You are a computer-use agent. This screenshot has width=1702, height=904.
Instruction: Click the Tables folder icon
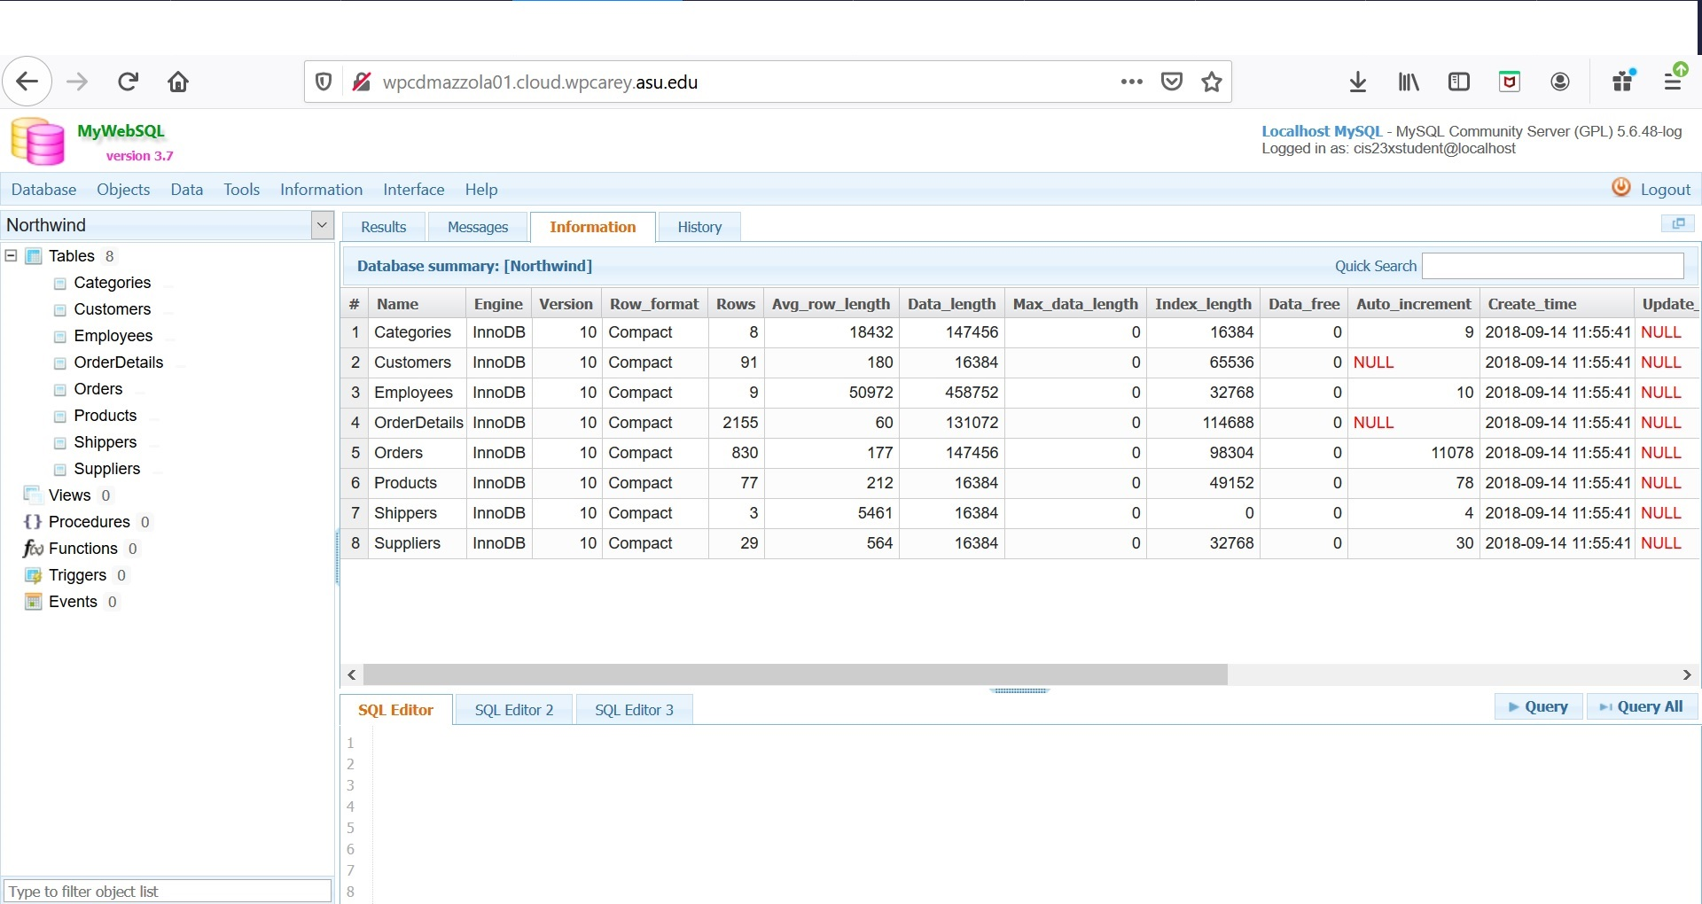[x=34, y=256]
